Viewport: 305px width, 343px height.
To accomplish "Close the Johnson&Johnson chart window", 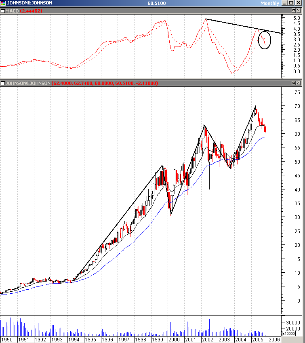I will click(x=299, y=3).
